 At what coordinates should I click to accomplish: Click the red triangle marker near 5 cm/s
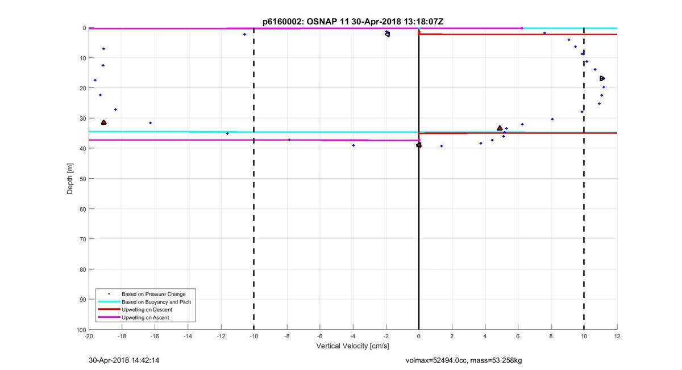click(500, 128)
